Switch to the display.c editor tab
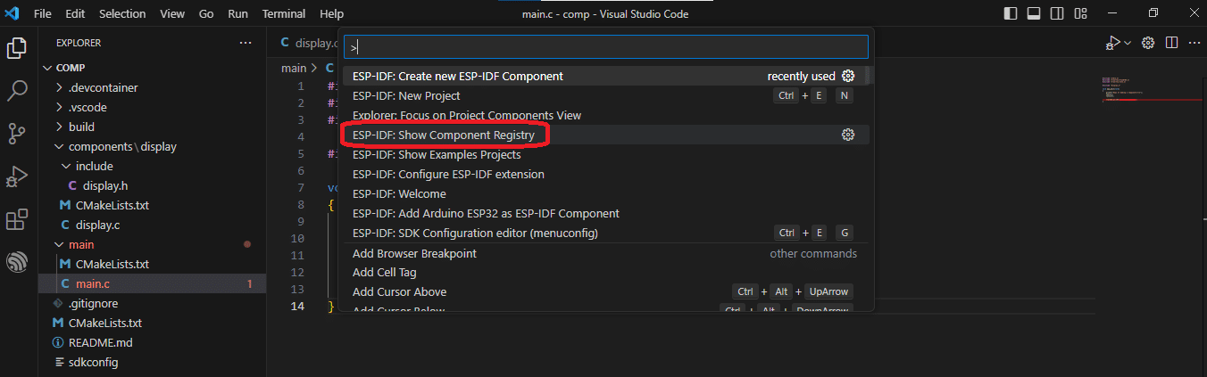This screenshot has width=1207, height=377. pyautogui.click(x=308, y=43)
